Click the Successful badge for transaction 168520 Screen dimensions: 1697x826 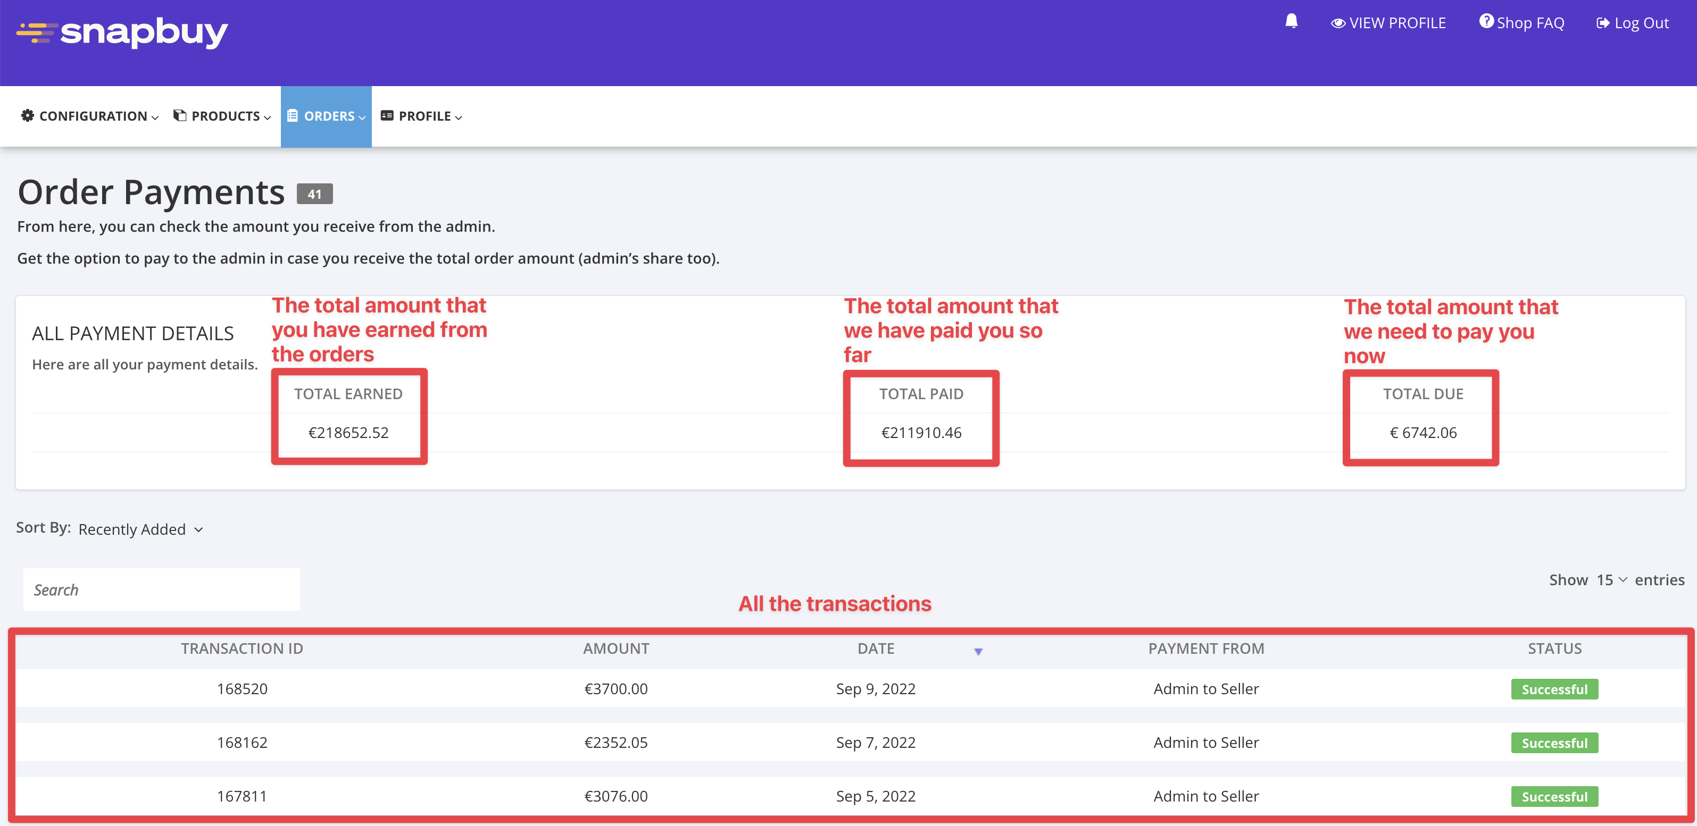coord(1554,689)
